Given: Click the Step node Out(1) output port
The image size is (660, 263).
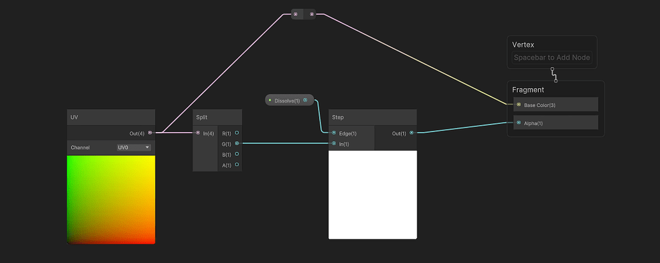Looking at the screenshot, I should (411, 133).
